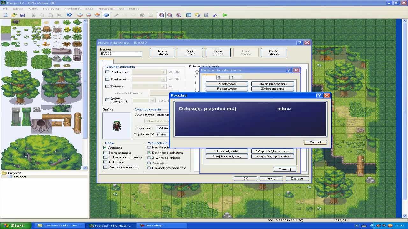Click the Nazwa field containing EV002

[121, 54]
